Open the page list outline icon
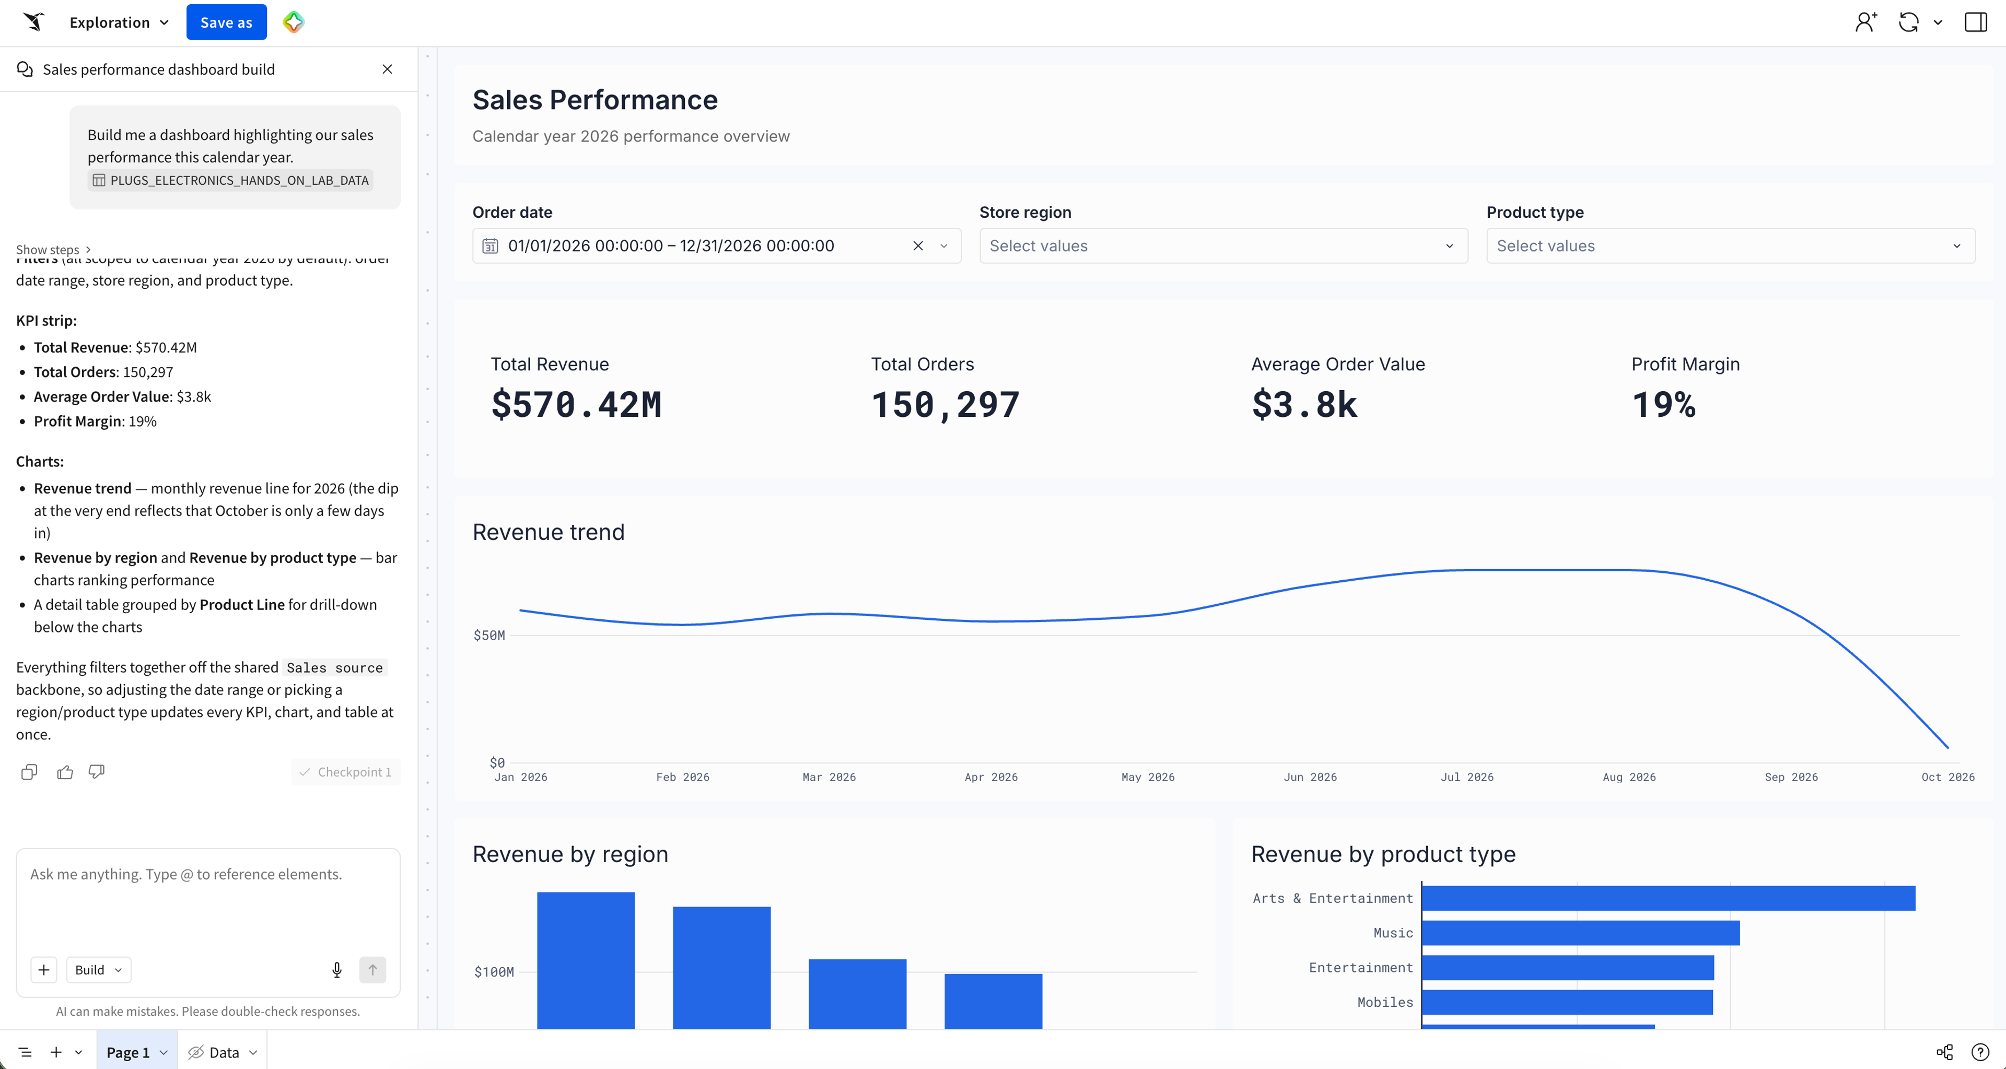 click(25, 1052)
